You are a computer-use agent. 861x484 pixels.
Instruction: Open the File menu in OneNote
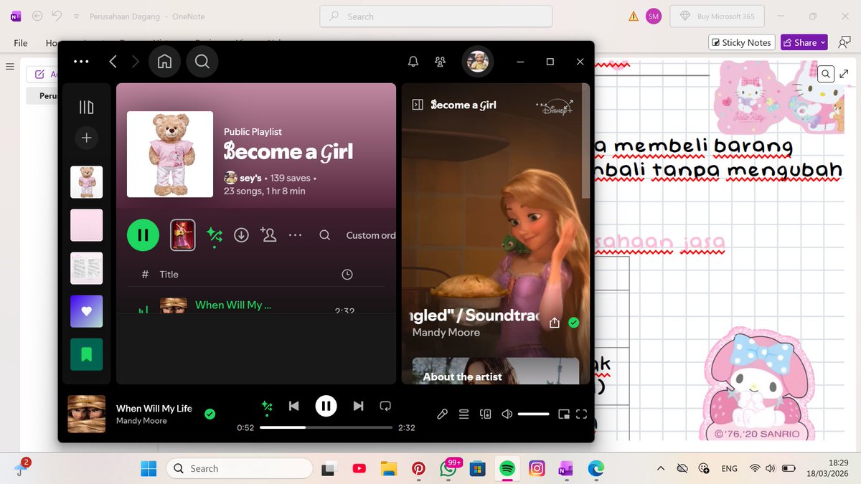21,43
